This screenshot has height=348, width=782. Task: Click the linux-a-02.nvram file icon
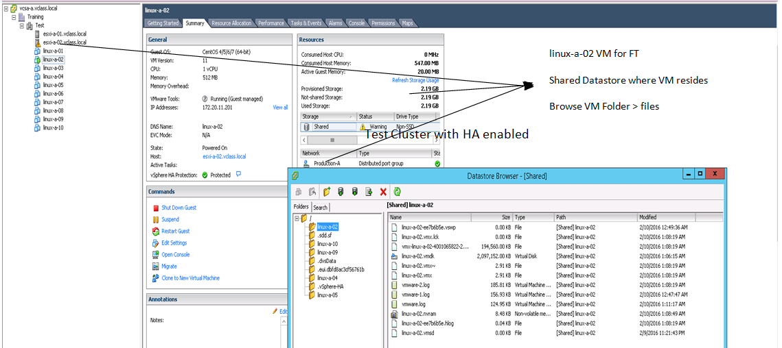394,314
